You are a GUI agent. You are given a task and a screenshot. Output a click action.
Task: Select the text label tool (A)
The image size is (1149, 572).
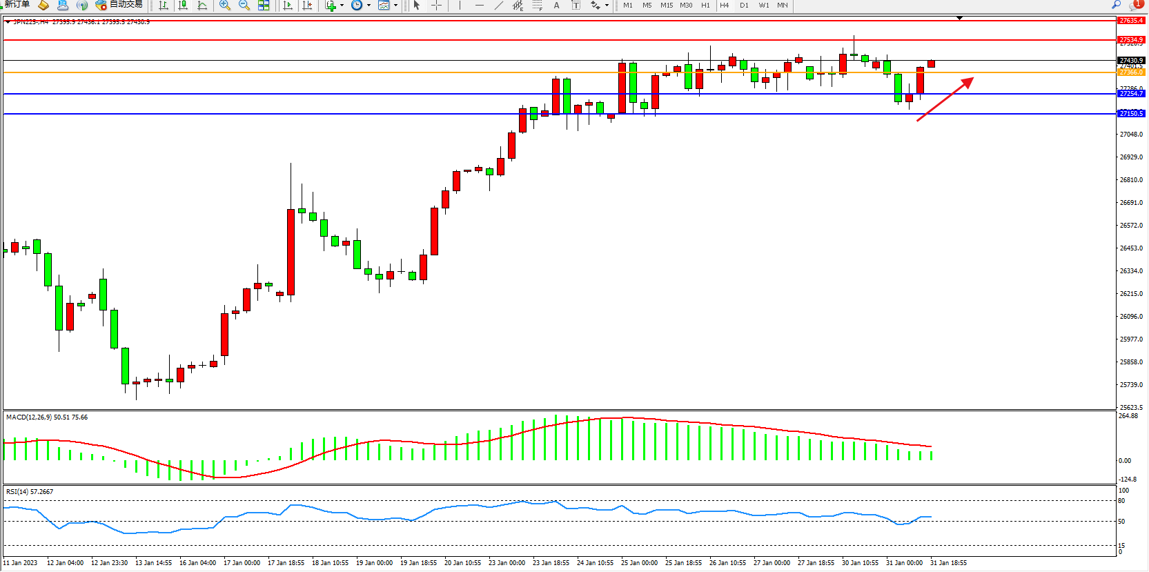556,5
